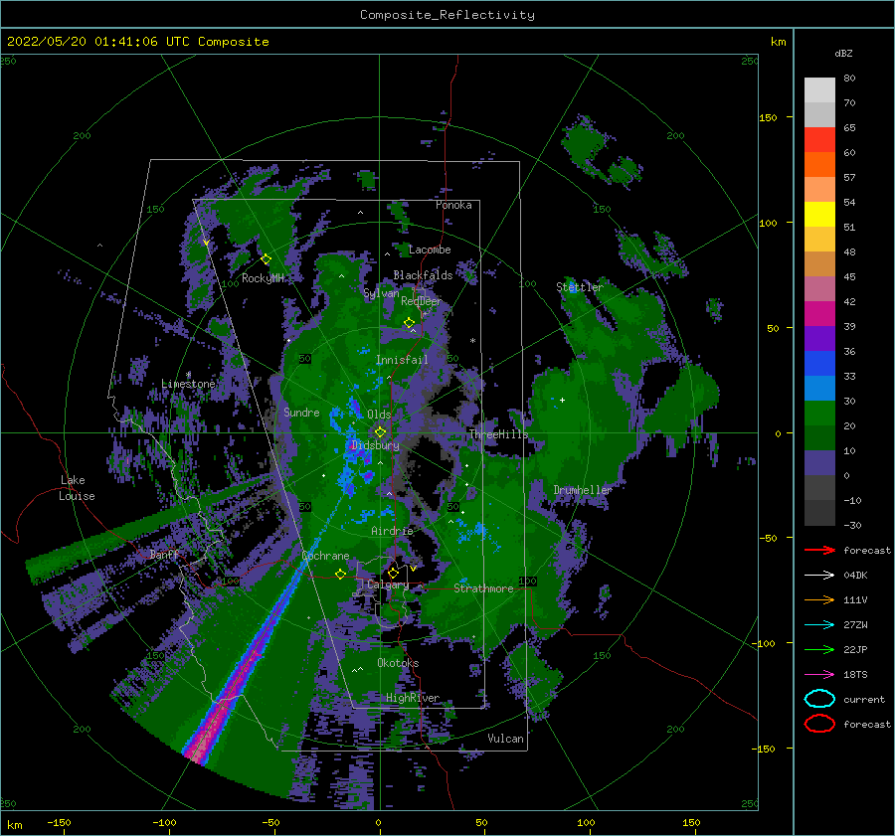Image resolution: width=895 pixels, height=836 pixels.
Task: Click the yellow diamond marker near RedDeer
Action: 409,323
